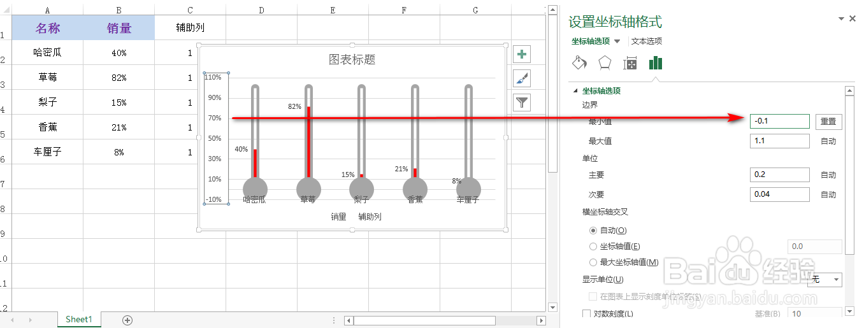
Task: Open the 坐标轴选项 dropdown arrow
Action: point(617,41)
